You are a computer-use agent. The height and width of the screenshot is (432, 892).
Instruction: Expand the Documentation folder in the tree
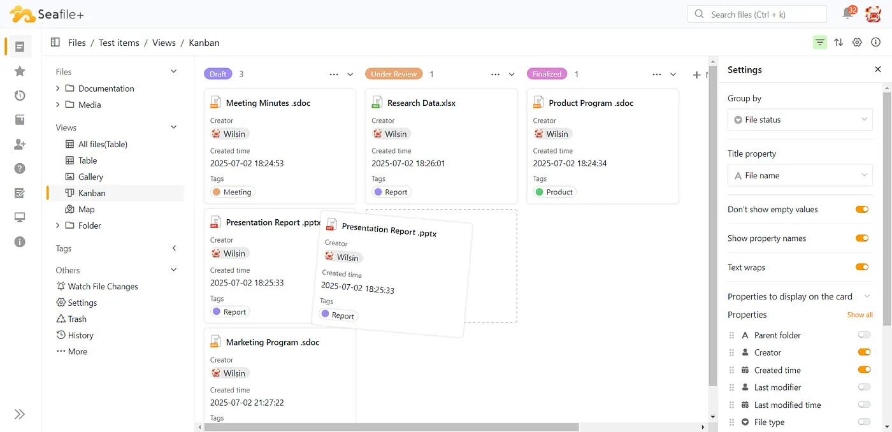point(58,89)
